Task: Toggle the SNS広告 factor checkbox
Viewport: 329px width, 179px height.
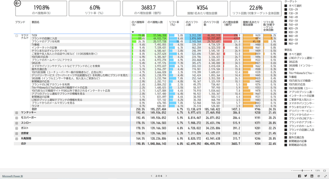Action: [x=286, y=62]
